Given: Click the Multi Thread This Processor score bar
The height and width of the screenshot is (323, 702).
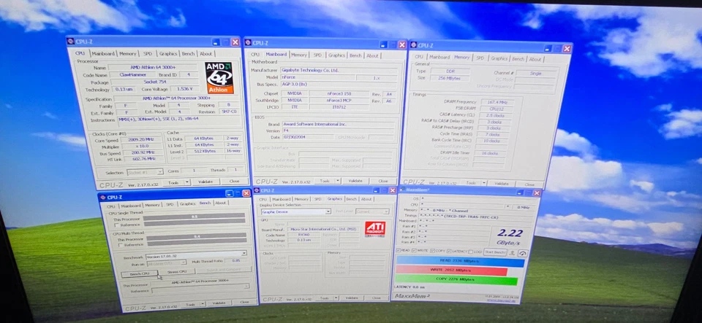Looking at the screenshot, I should 197,237.
